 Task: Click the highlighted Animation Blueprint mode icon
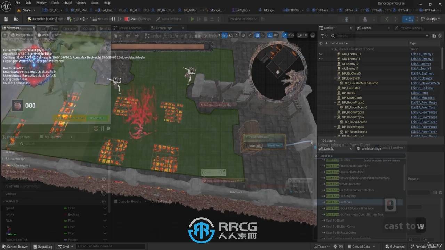click(x=407, y=19)
